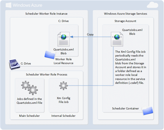Click the 'Scheduler Worker Role Process' heading

pyautogui.click(x=47, y=75)
